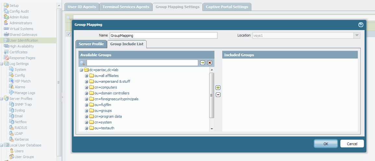Click the Netflow profile icon

[x=11, y=122]
